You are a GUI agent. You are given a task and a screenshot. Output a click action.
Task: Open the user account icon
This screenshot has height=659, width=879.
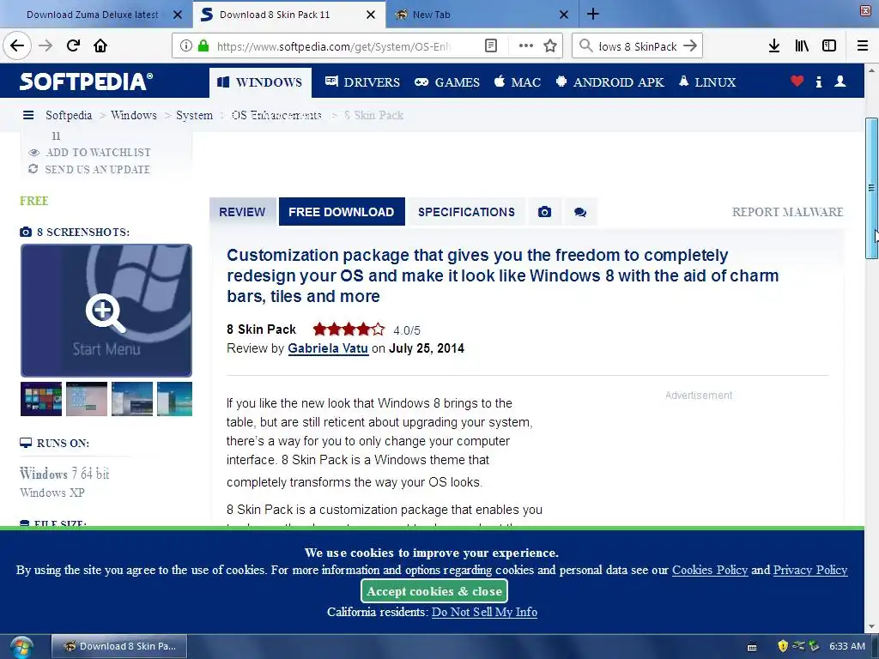[x=840, y=82]
